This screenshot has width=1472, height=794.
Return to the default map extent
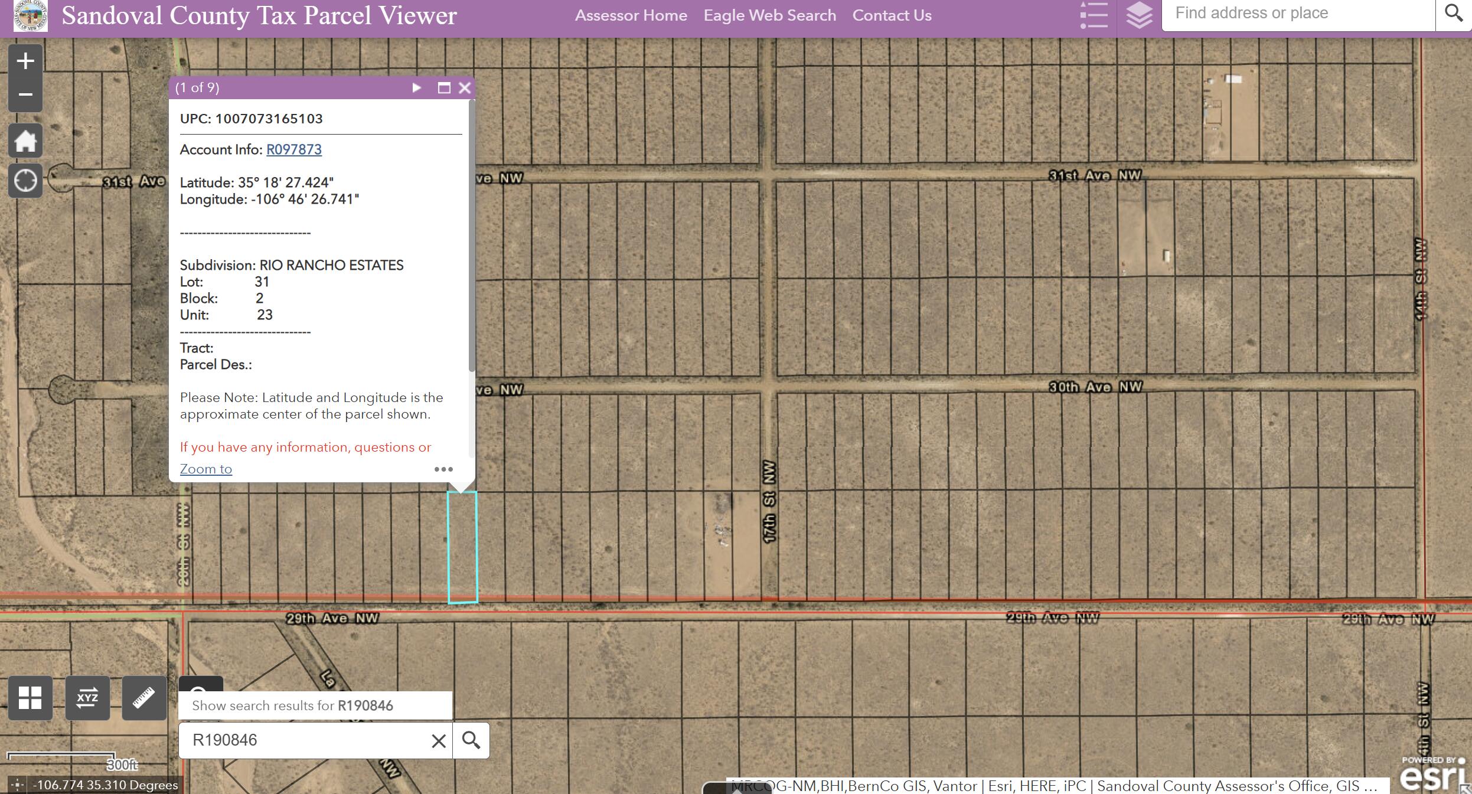pos(25,141)
